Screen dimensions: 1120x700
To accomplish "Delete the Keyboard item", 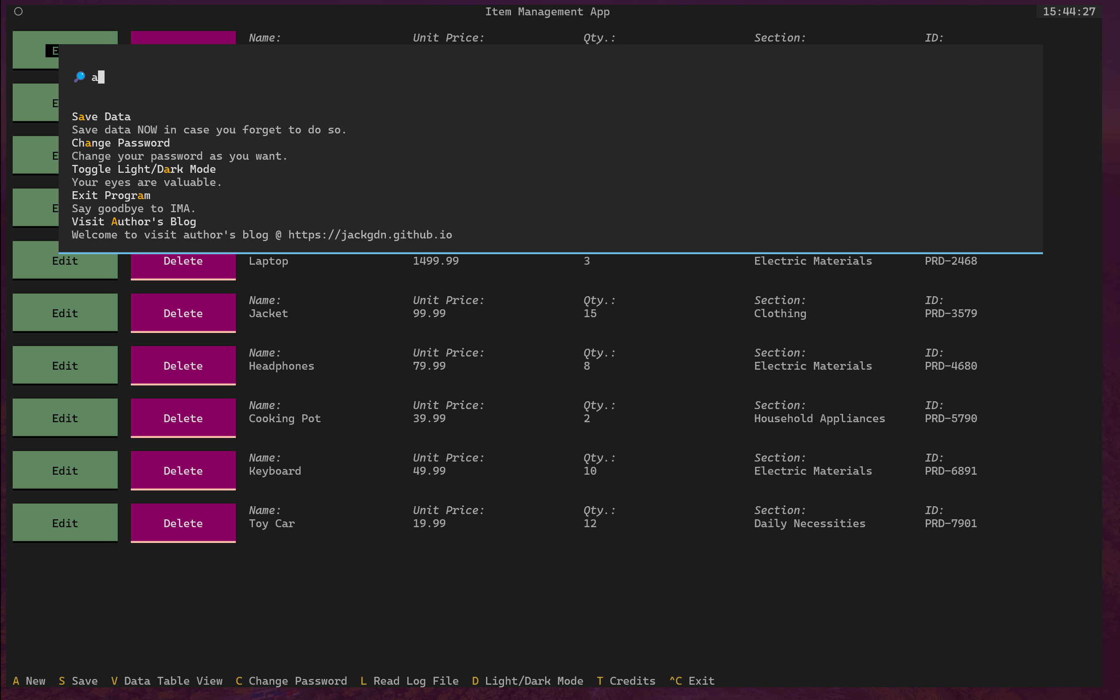I will (x=183, y=471).
